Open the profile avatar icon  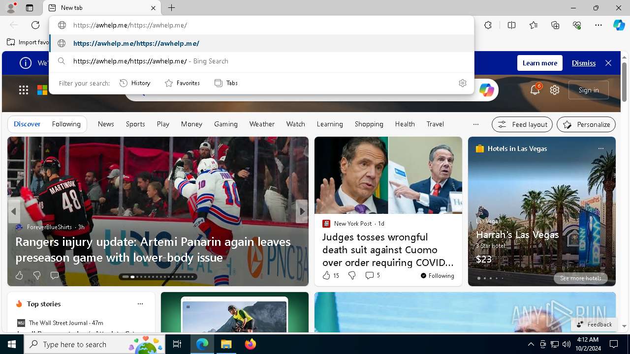[10, 8]
